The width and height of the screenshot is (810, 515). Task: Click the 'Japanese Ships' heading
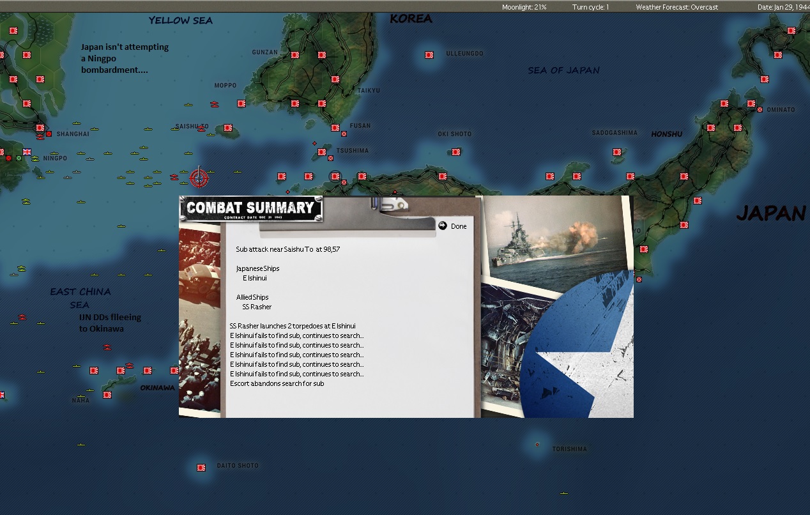(x=257, y=268)
